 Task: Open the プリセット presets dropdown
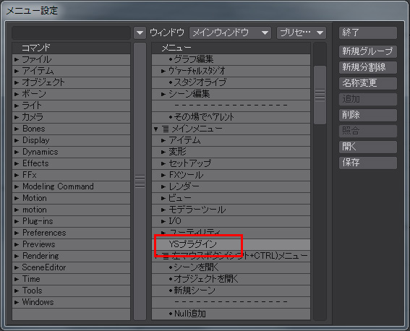302,33
